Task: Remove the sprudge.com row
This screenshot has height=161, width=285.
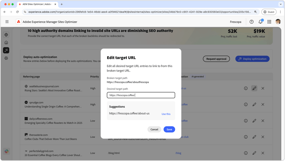Action: pos(263,104)
